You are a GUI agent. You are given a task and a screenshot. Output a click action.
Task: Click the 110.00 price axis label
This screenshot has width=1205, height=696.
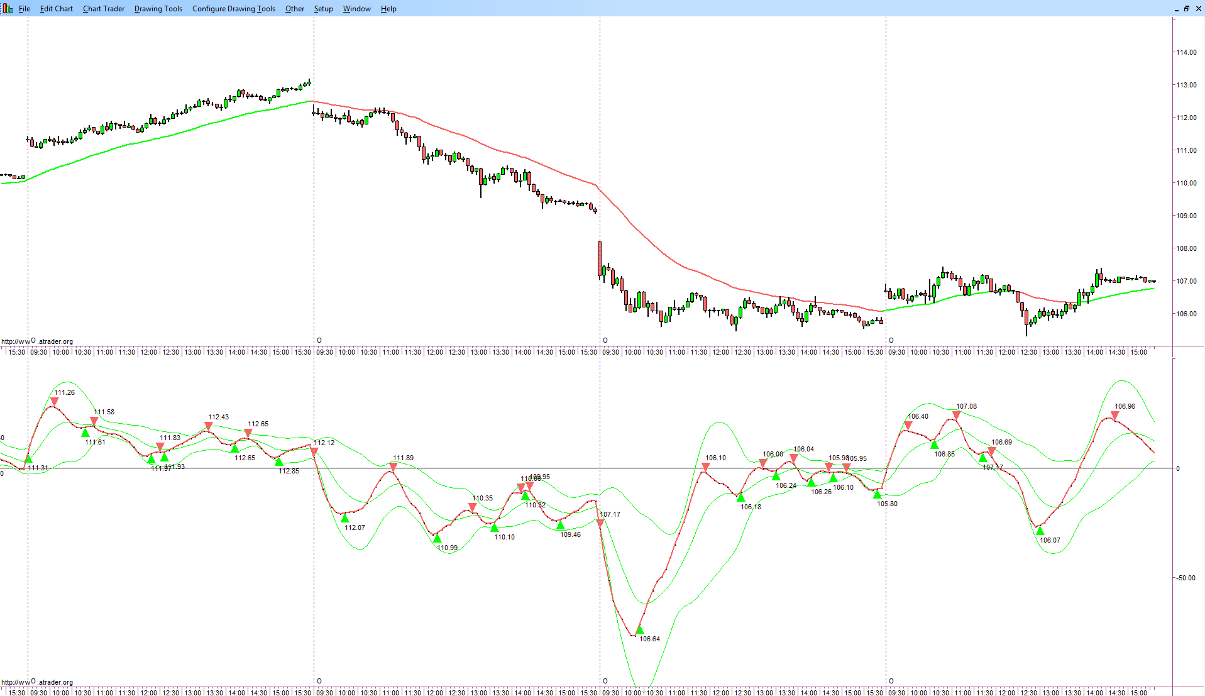pos(1187,184)
